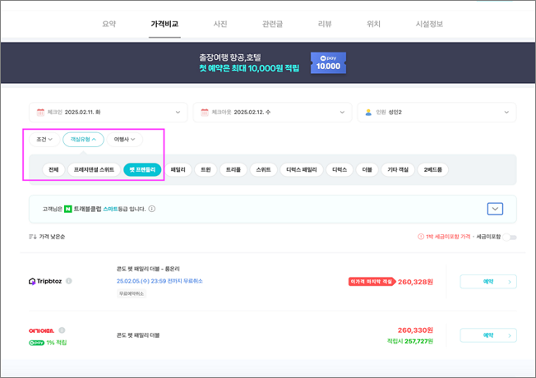Click the check-in calendar icon

point(40,112)
